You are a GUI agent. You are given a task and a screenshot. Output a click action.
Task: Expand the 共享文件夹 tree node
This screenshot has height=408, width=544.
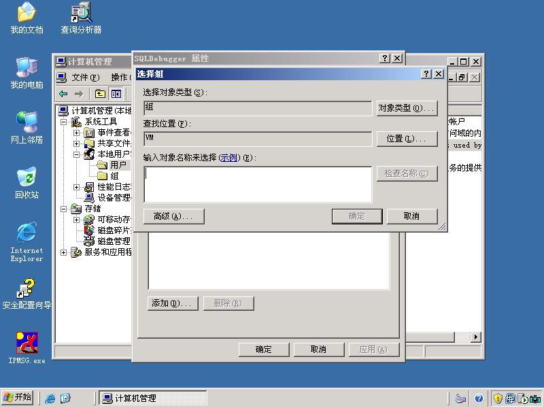pyautogui.click(x=76, y=143)
